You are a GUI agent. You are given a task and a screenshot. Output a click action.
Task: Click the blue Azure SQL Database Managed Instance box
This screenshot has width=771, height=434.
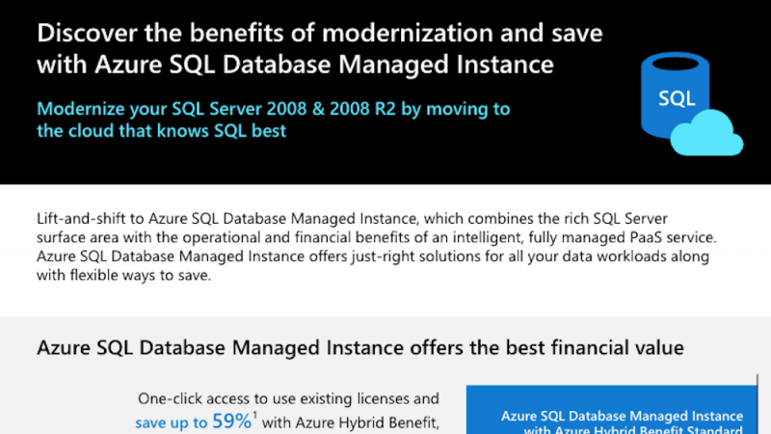[612, 409]
